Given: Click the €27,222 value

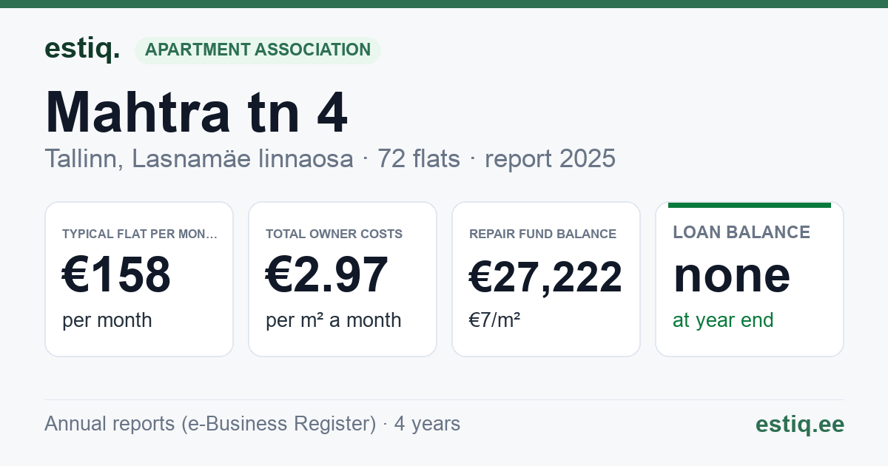Looking at the screenshot, I should point(545,278).
